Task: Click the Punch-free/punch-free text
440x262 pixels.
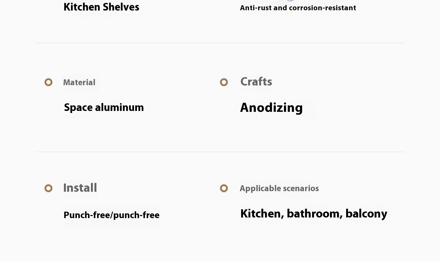Action: point(111,215)
